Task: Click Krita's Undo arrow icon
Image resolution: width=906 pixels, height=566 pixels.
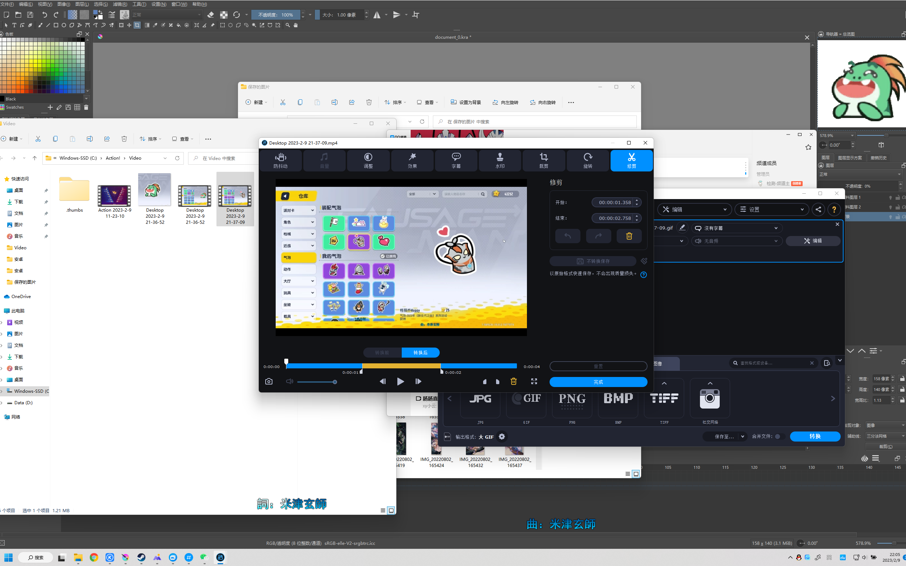Action: pyautogui.click(x=45, y=15)
